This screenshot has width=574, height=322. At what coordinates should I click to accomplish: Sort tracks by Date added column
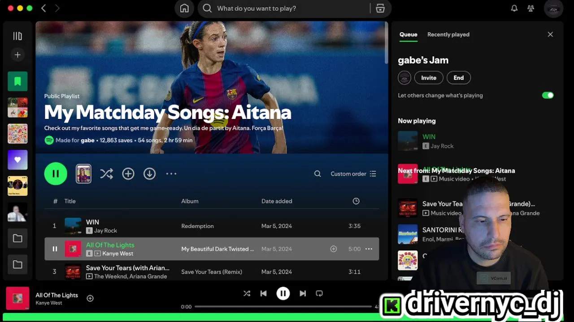click(x=277, y=201)
